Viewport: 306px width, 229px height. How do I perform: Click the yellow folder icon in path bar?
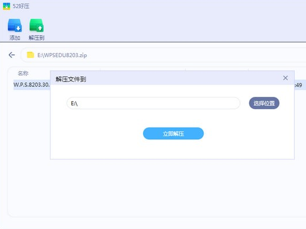coord(30,55)
